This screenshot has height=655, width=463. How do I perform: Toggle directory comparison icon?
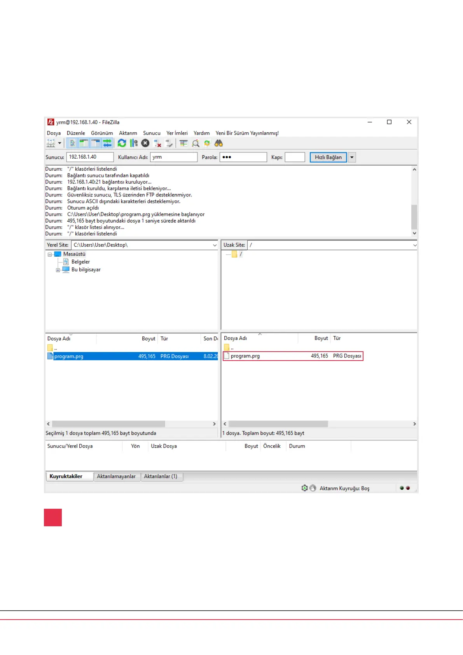coord(196,144)
